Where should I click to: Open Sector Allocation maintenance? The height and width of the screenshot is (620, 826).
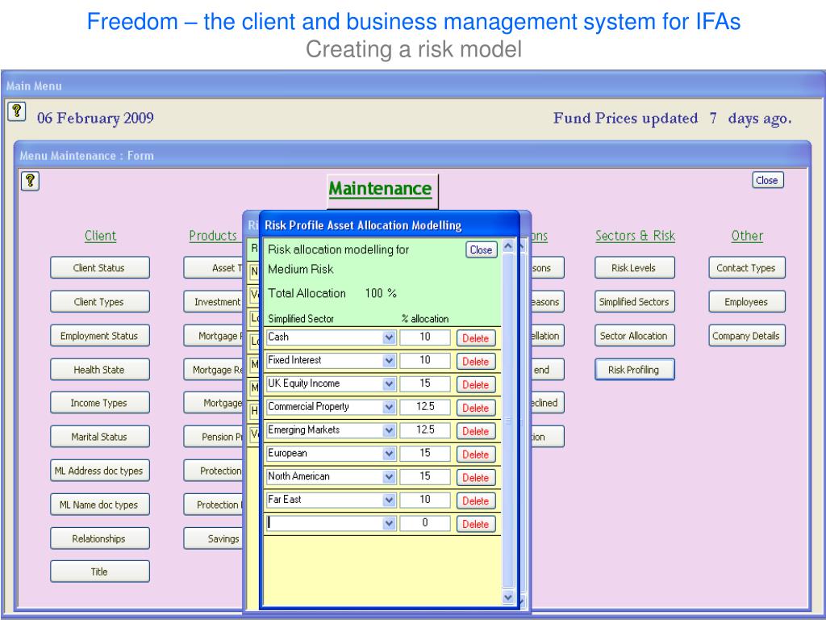634,335
